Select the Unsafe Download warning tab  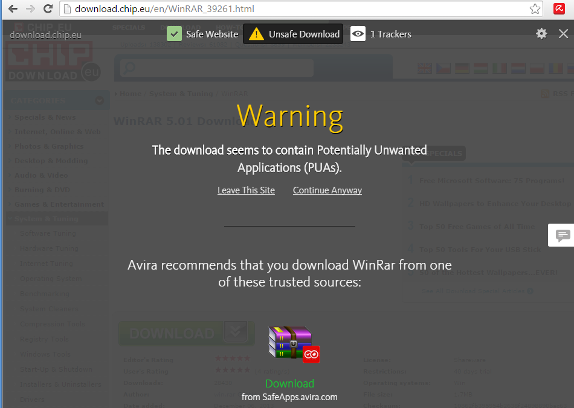coord(293,34)
